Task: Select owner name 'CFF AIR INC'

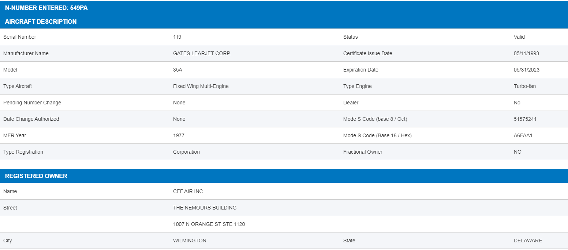Action: [188, 191]
